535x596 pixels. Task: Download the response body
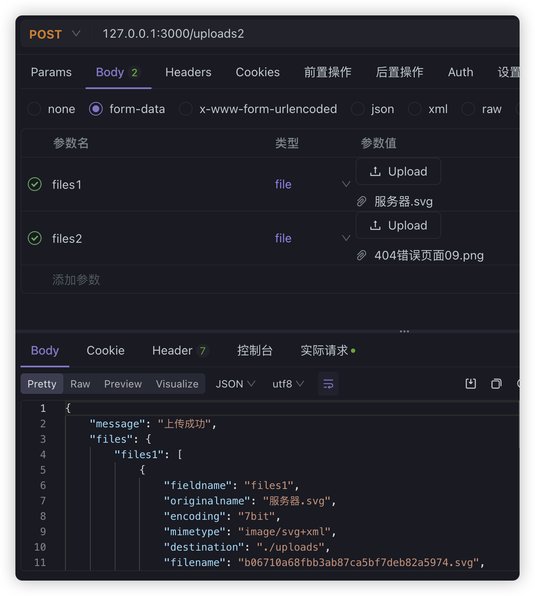pos(470,384)
